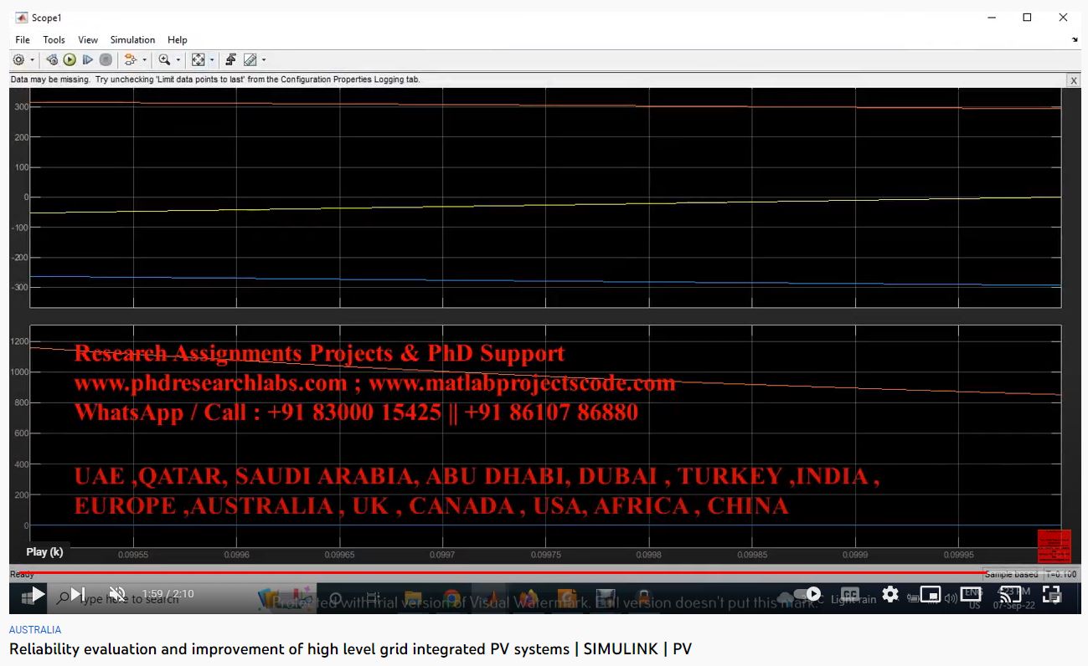Click the Step Forward toolbar icon
Viewport: 1088px width, 666px height.
(x=87, y=60)
